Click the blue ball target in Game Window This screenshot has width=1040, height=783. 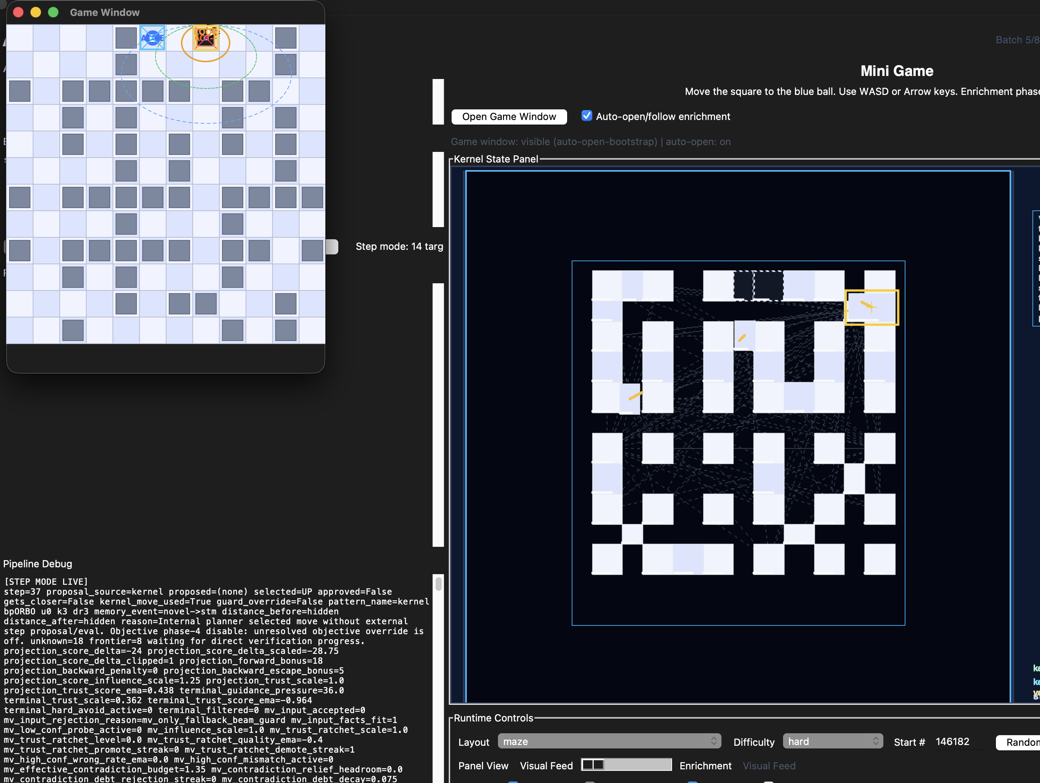pos(152,38)
